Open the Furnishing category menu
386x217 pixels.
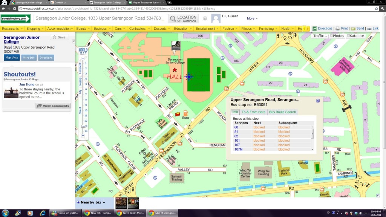[268, 29]
